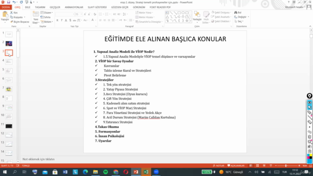This screenshot has width=313, height=176.
Task: Click the Undo arrow in quick access toolbar
Action: pyautogui.click(x=14, y=2)
